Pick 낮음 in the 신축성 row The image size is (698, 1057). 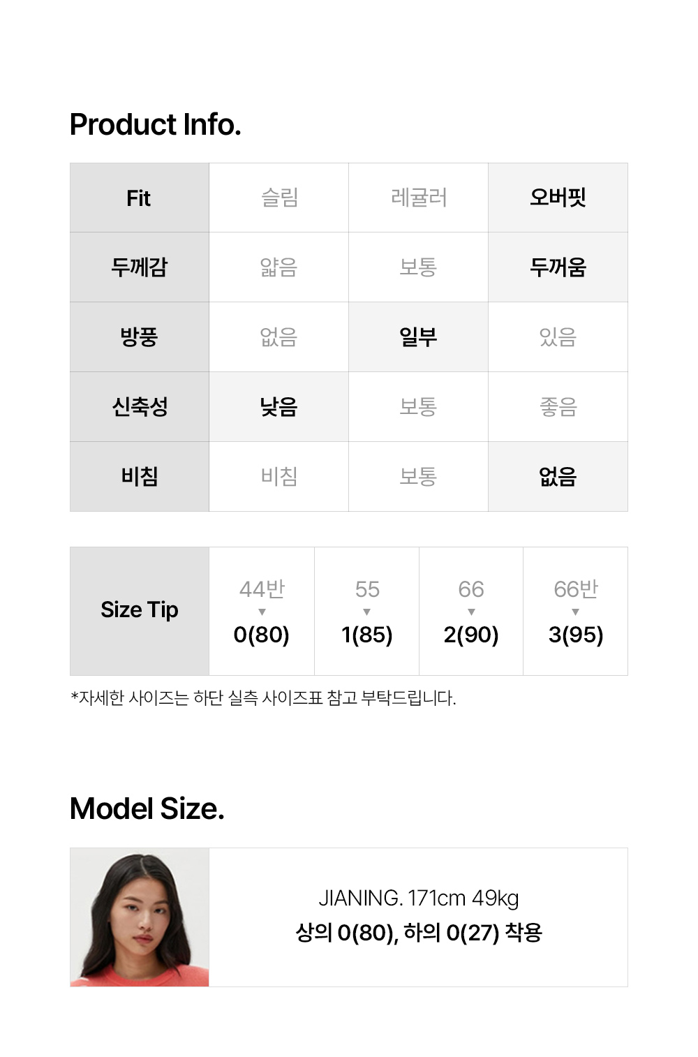click(x=279, y=407)
